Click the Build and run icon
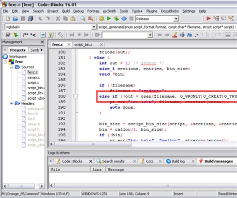Screen dimensions: 237x198 (116, 19)
